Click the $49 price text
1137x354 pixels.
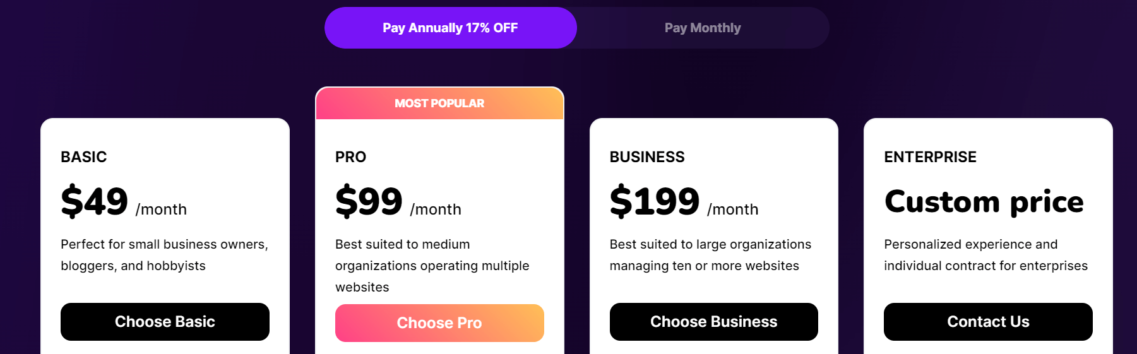pyautogui.click(x=95, y=201)
